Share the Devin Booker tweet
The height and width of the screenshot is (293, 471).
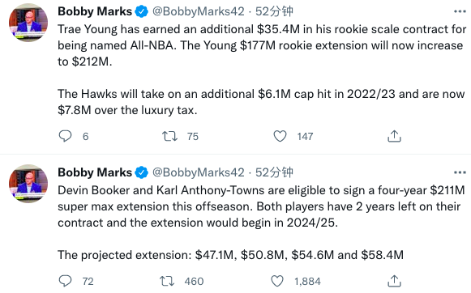[x=394, y=281]
